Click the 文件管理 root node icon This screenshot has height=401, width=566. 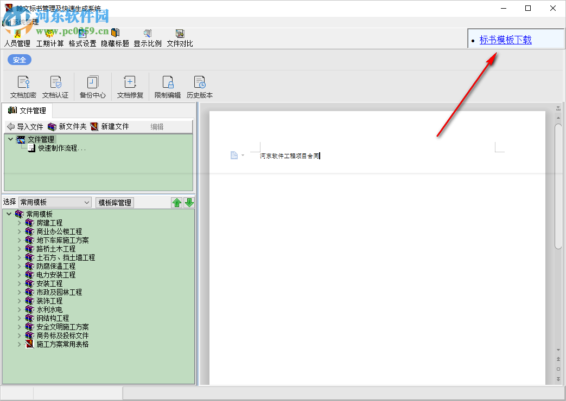pos(21,140)
